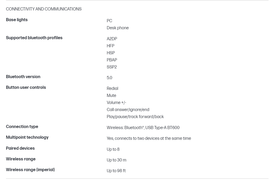Select the PC value under Base lights

click(x=109, y=21)
